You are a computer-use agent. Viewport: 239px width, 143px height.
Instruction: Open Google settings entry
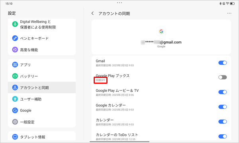(42, 110)
